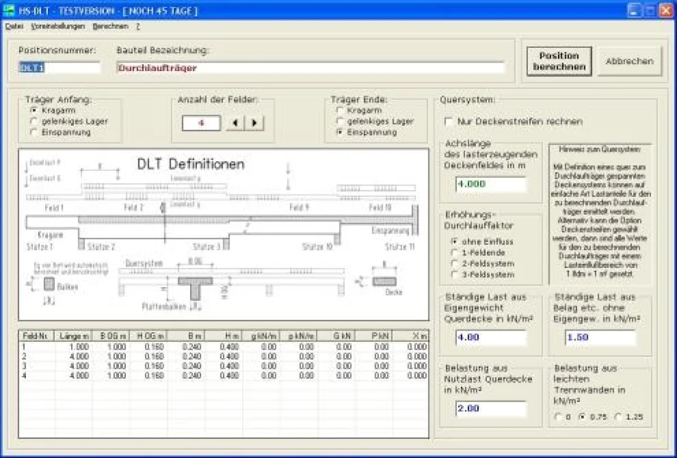The image size is (677, 458).
Task: Click the Positionsnummer input field
Action: 59,68
